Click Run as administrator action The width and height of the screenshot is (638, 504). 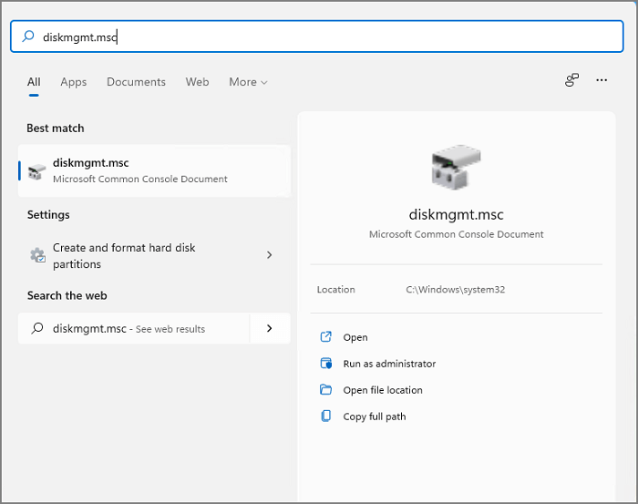[389, 364]
